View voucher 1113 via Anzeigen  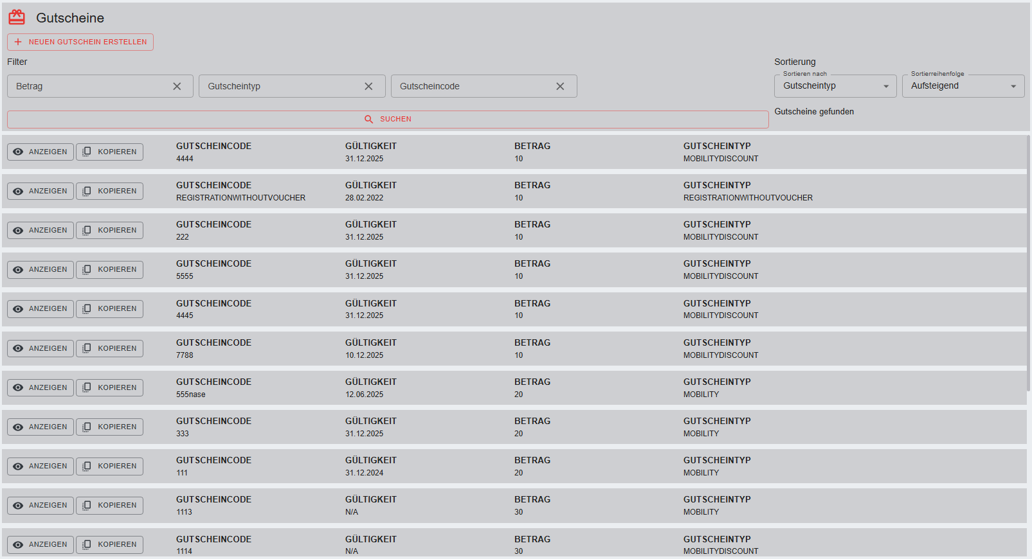(x=41, y=505)
